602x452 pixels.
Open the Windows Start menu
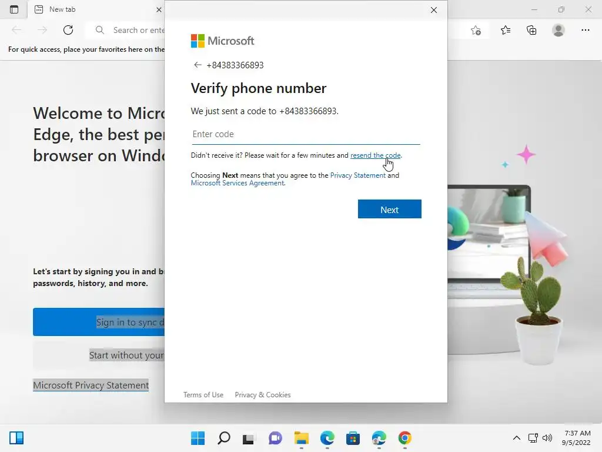click(x=198, y=438)
